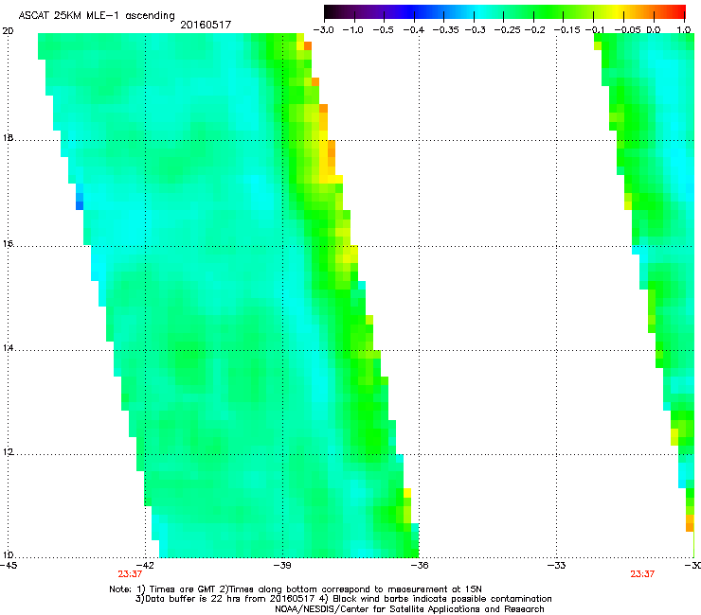Viewport: 701px width, 615px height.
Task: Click the colorbar label -3.0
Action: tap(323, 30)
